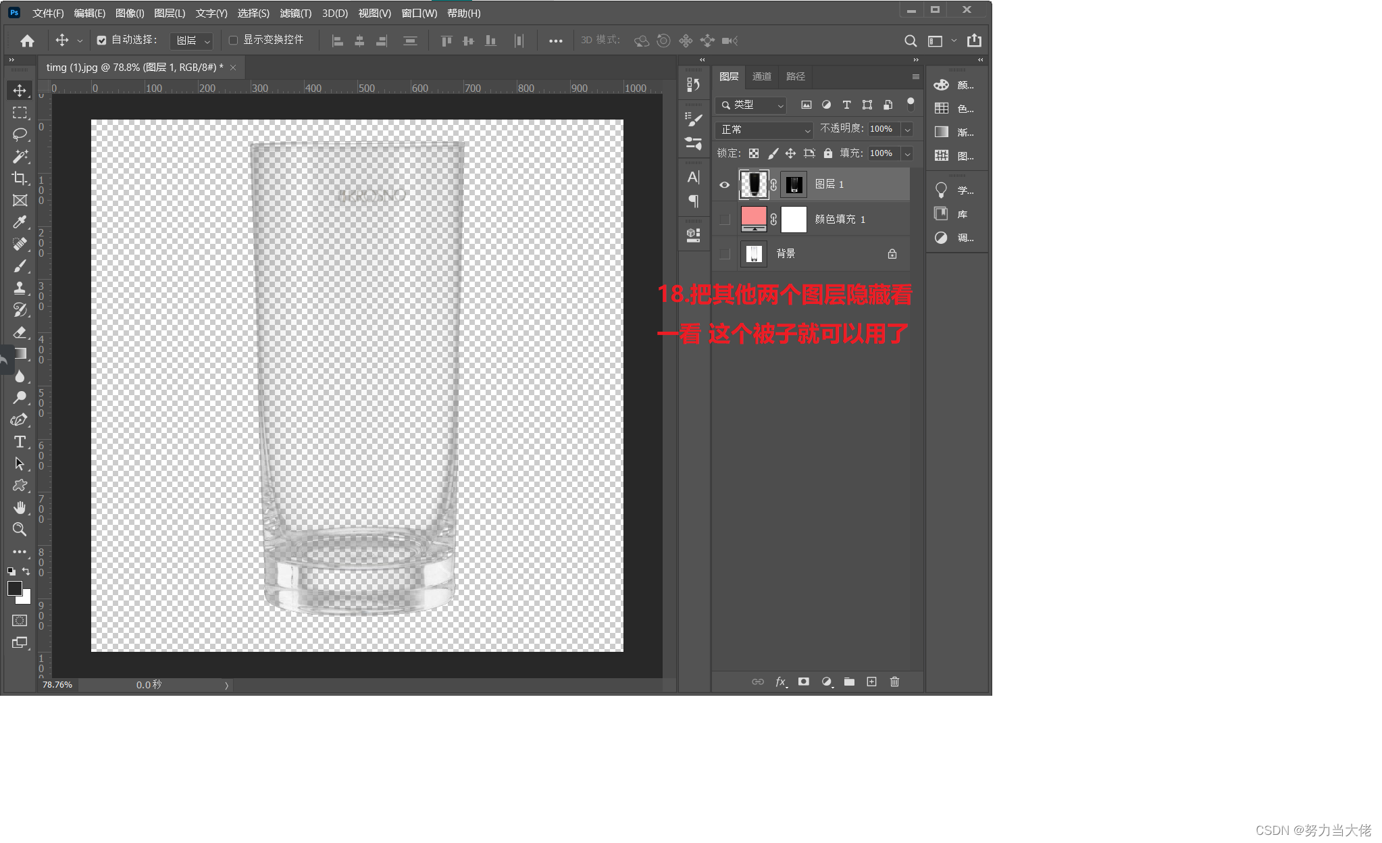Image resolution: width=1382 pixels, height=843 pixels.
Task: Click the delete layer trash icon
Action: (894, 682)
